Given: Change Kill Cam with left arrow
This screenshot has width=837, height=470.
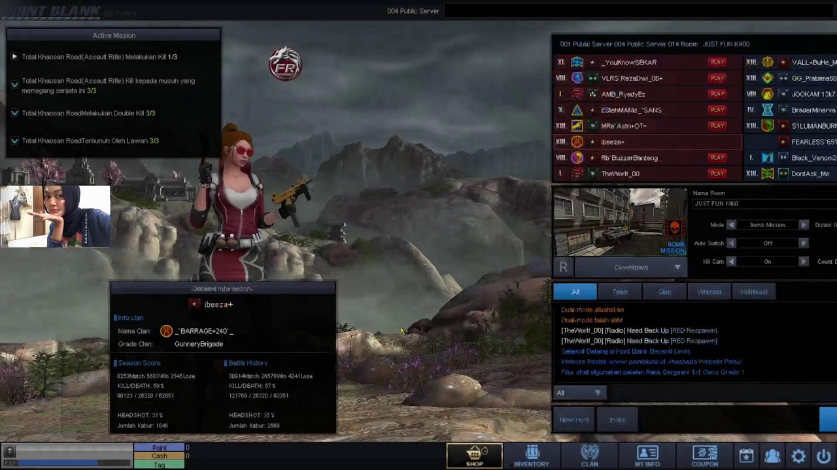Looking at the screenshot, I should coord(731,261).
